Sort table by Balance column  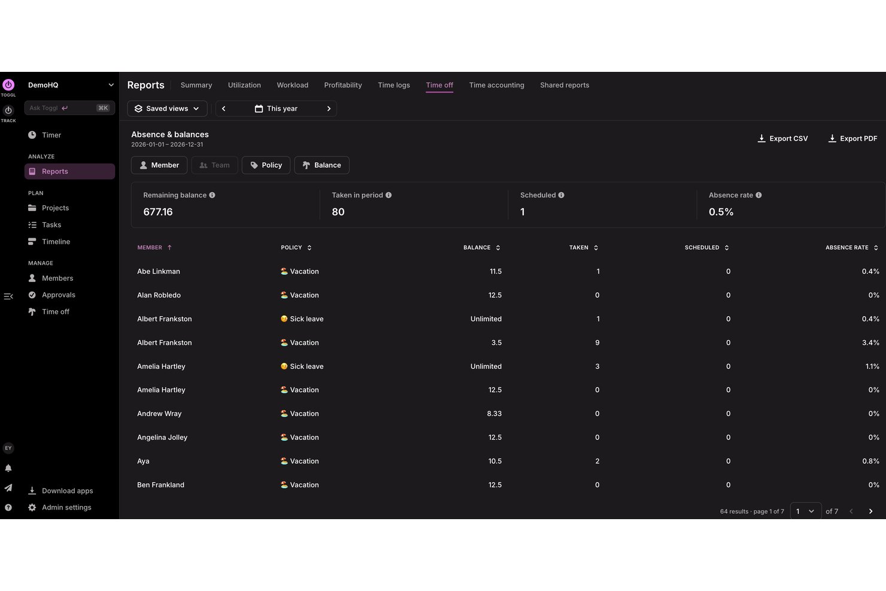pos(482,248)
